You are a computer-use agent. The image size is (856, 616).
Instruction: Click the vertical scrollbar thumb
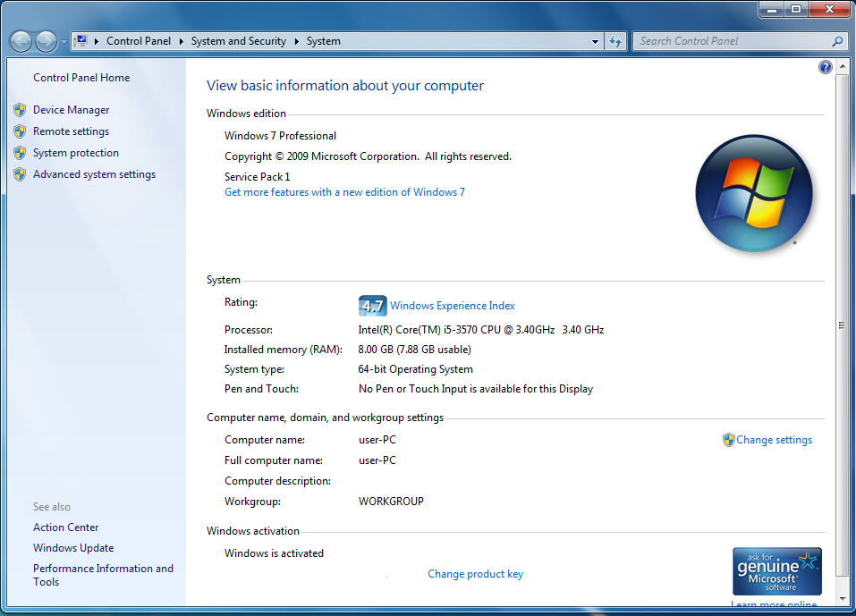[x=843, y=325]
